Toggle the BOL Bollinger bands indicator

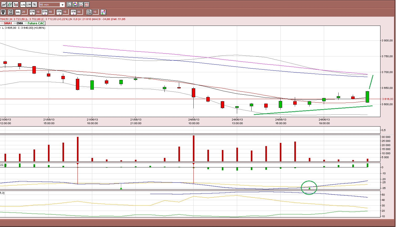point(18,12)
